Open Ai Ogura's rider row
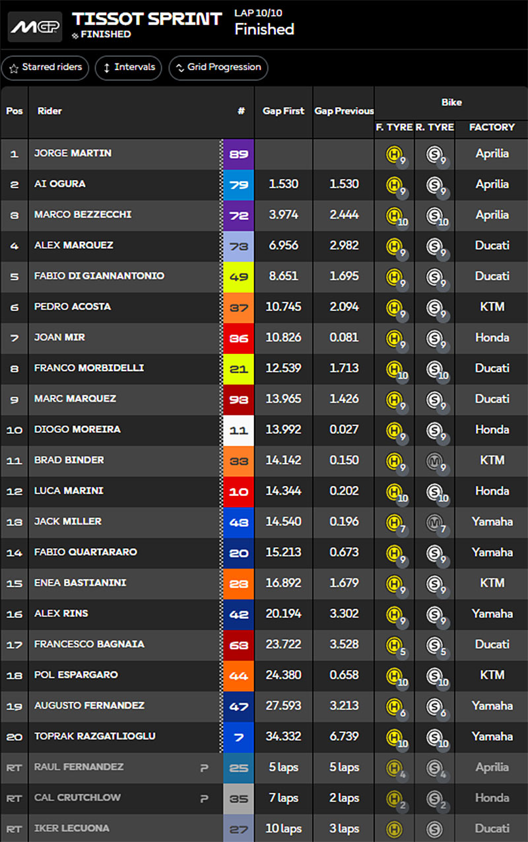This screenshot has height=842, width=528. pos(264,184)
